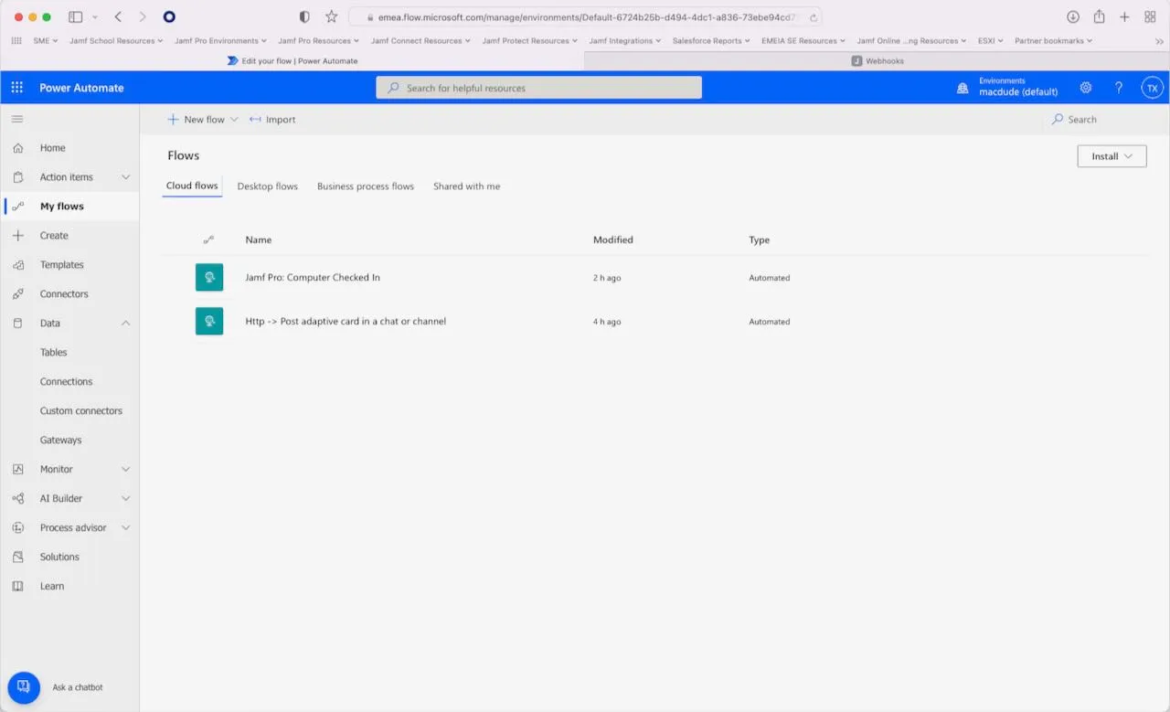Screen dimensions: 1170x712
Task: Open the Install dropdown
Action: [1111, 155]
